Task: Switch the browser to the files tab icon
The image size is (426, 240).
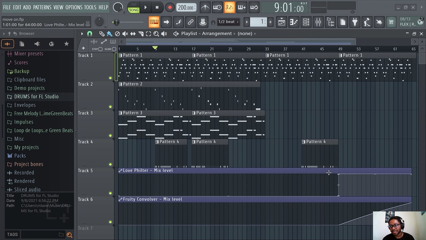Action: pos(22,44)
